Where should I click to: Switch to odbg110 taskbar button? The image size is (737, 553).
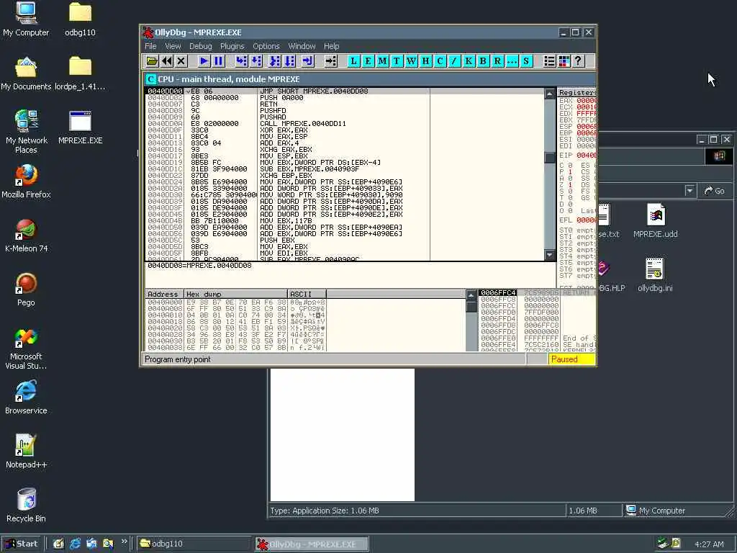click(x=194, y=544)
